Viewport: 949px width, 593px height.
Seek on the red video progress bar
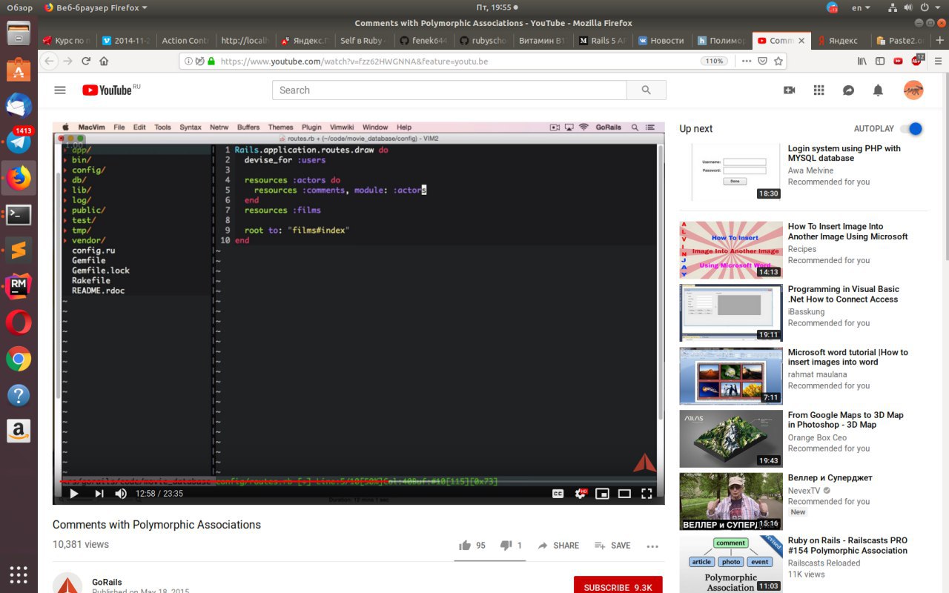[358, 482]
